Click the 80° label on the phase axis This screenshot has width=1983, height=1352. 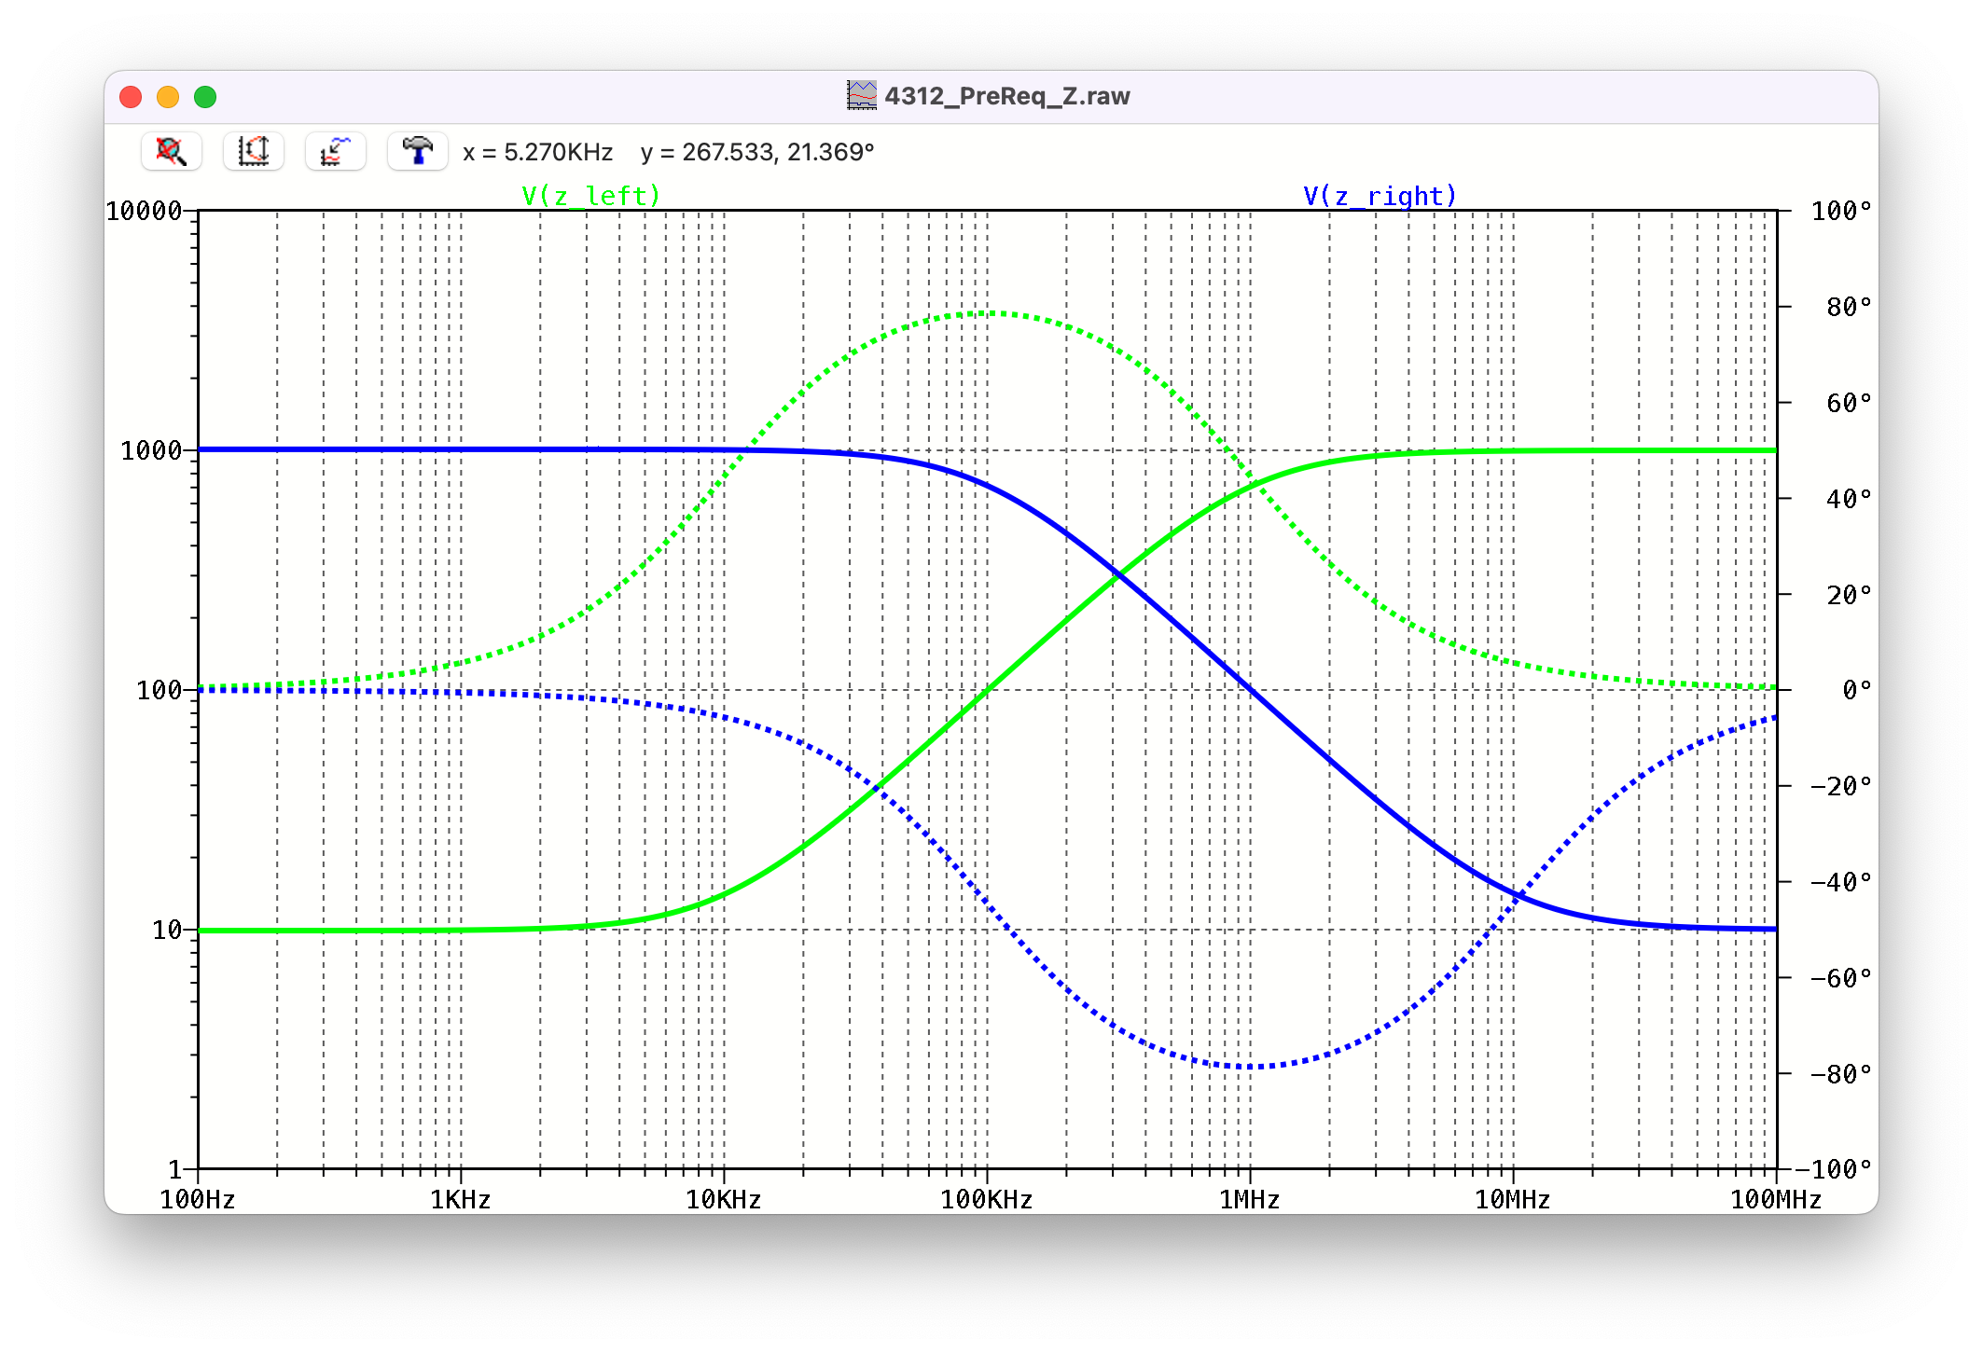[1849, 307]
